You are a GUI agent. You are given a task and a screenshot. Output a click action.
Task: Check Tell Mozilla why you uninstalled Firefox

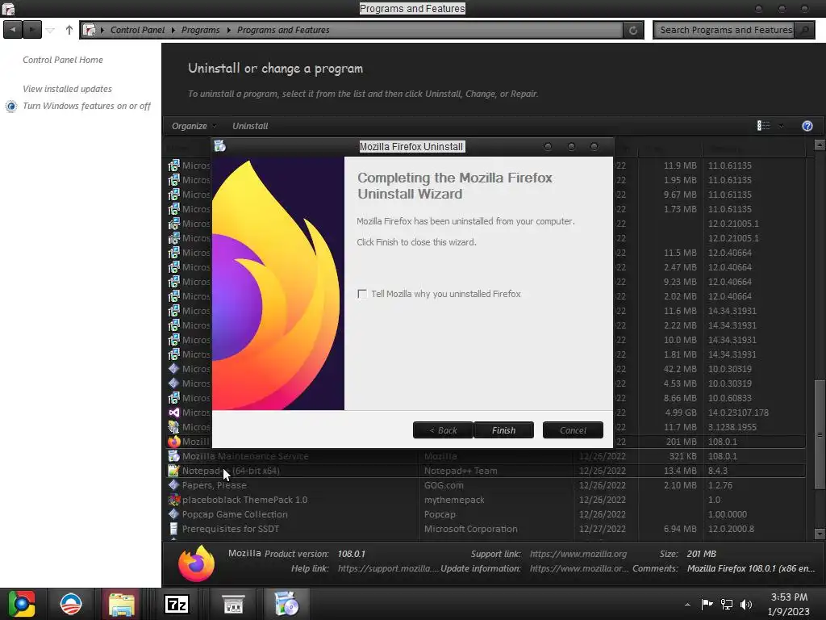[x=362, y=294]
